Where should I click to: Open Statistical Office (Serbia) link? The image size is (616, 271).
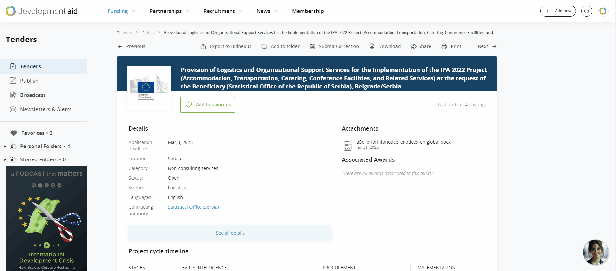[193, 207]
